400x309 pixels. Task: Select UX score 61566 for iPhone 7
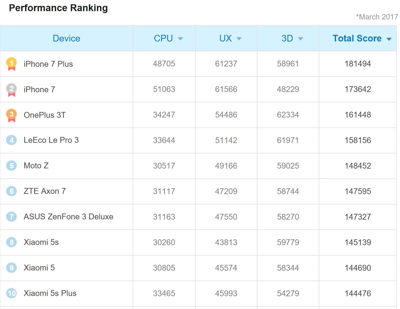[x=226, y=89]
